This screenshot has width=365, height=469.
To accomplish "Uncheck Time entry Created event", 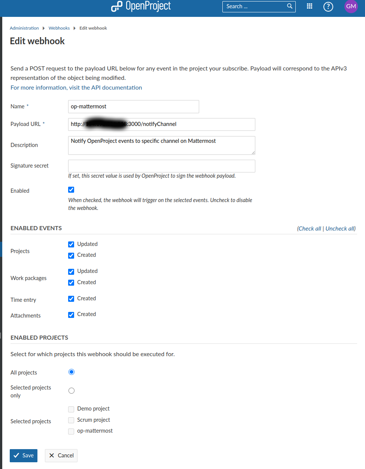I will coord(71,299).
